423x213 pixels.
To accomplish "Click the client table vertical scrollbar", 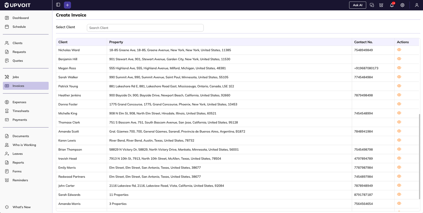I will pyautogui.click(x=420, y=157).
